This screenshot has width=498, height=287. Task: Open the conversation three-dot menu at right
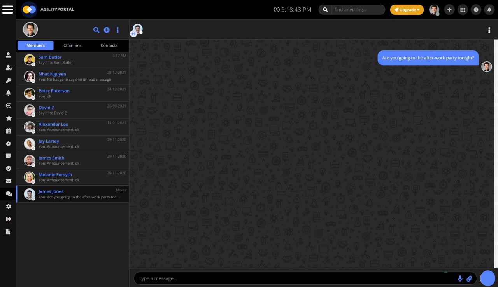click(x=489, y=30)
